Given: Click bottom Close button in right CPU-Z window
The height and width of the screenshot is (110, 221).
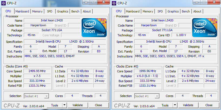Looking at the screenshot, I should (x=209, y=105).
